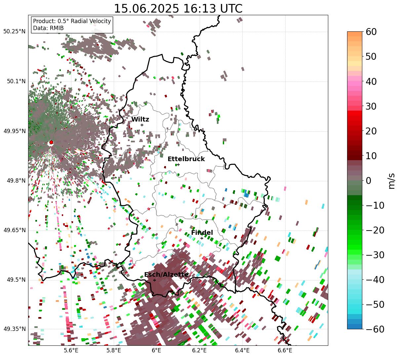Click the orange top band of the colorbar

click(355, 34)
